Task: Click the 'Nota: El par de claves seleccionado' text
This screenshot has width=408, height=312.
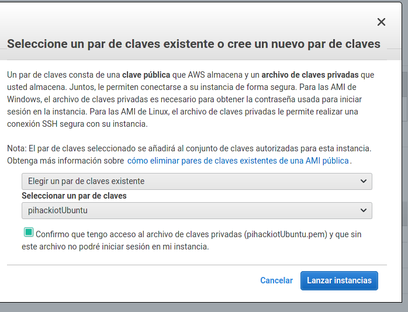Action: [x=189, y=148]
